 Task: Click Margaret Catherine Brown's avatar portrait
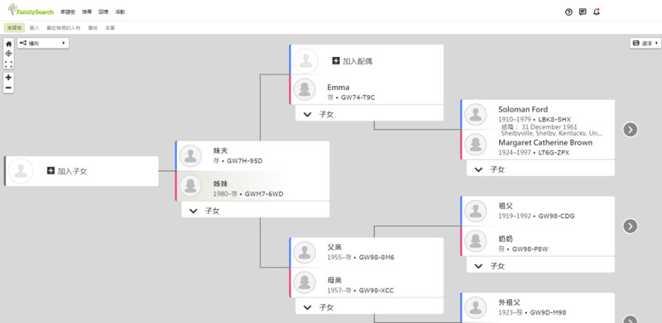[475, 145]
